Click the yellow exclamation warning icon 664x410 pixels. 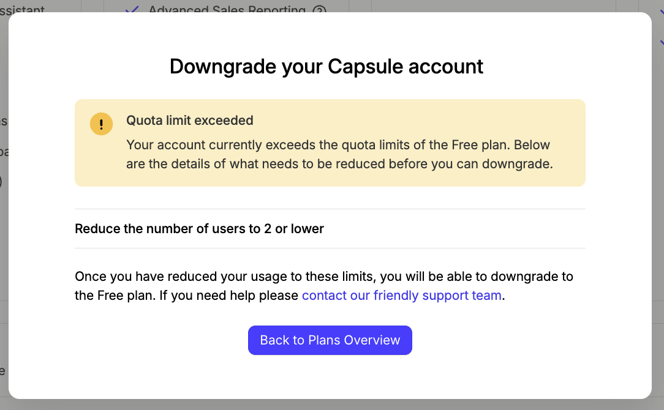(101, 124)
